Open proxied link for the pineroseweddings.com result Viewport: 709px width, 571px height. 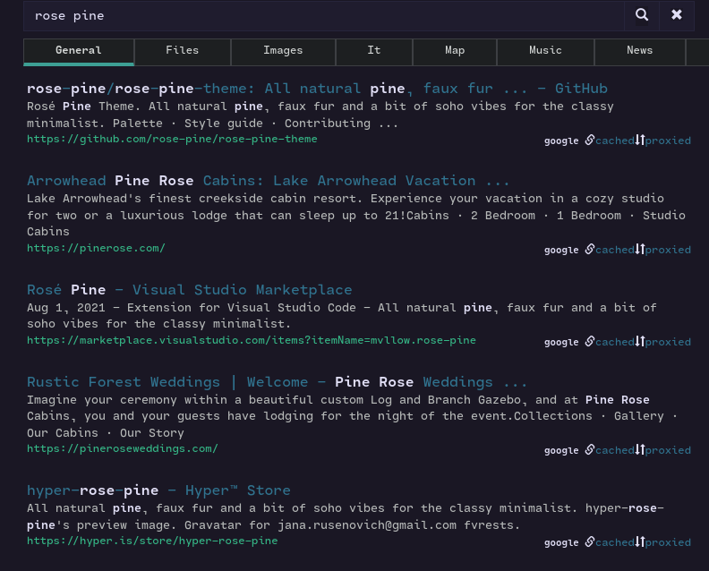coord(668,450)
